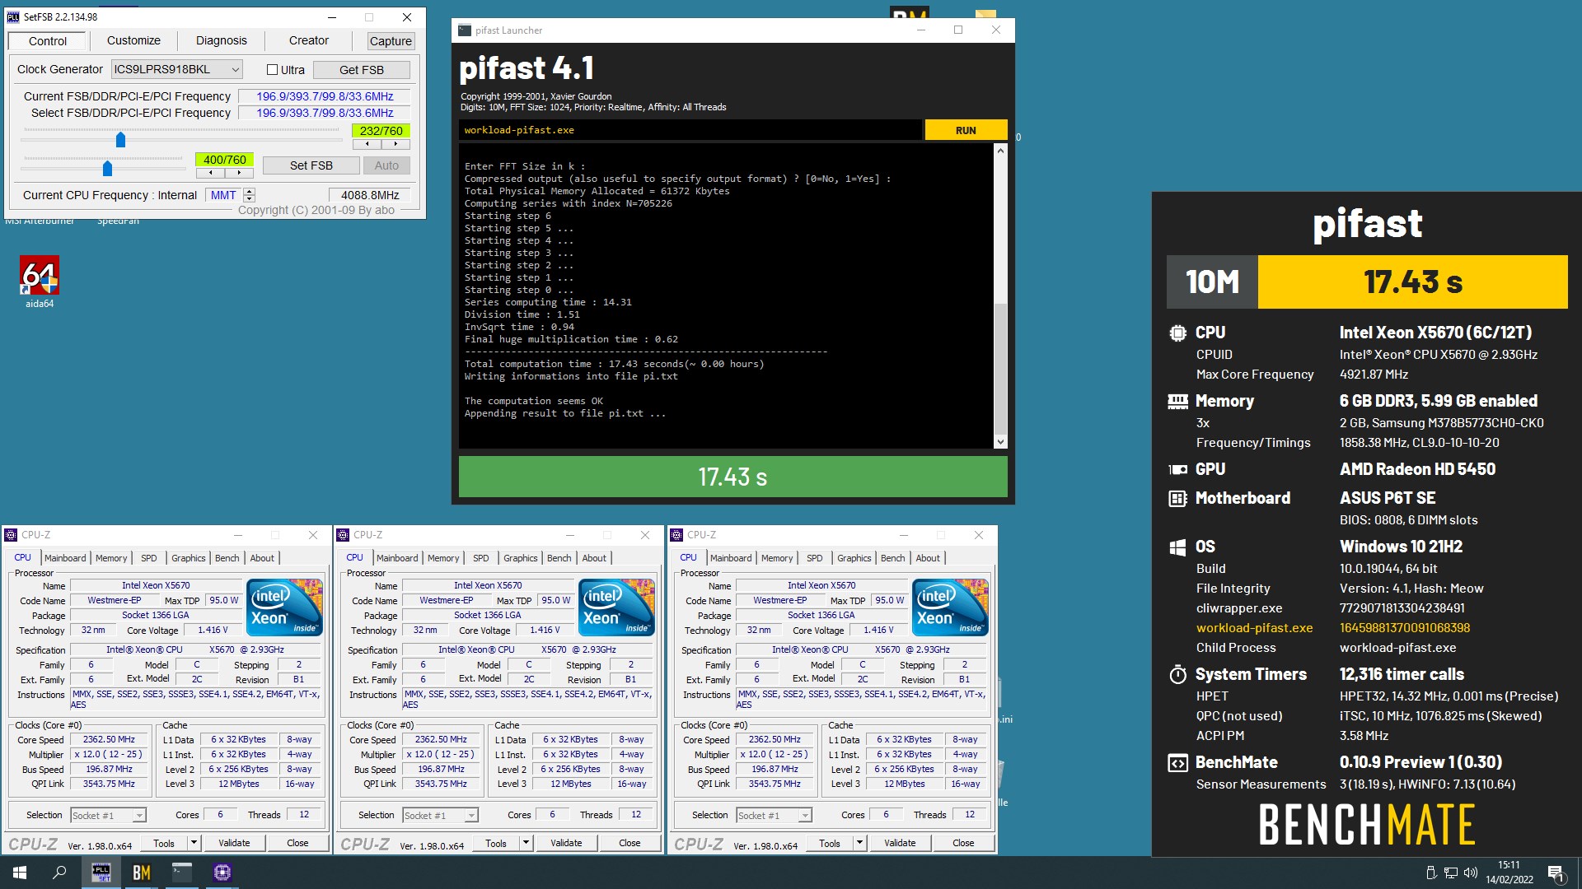Click the CPU chip icon in BenchMate panel
The image size is (1582, 889).
pyautogui.click(x=1177, y=333)
